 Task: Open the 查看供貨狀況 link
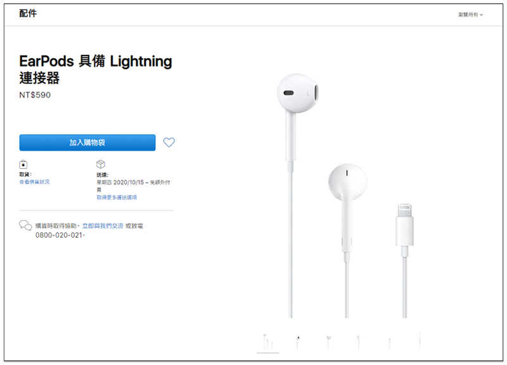coord(34,182)
